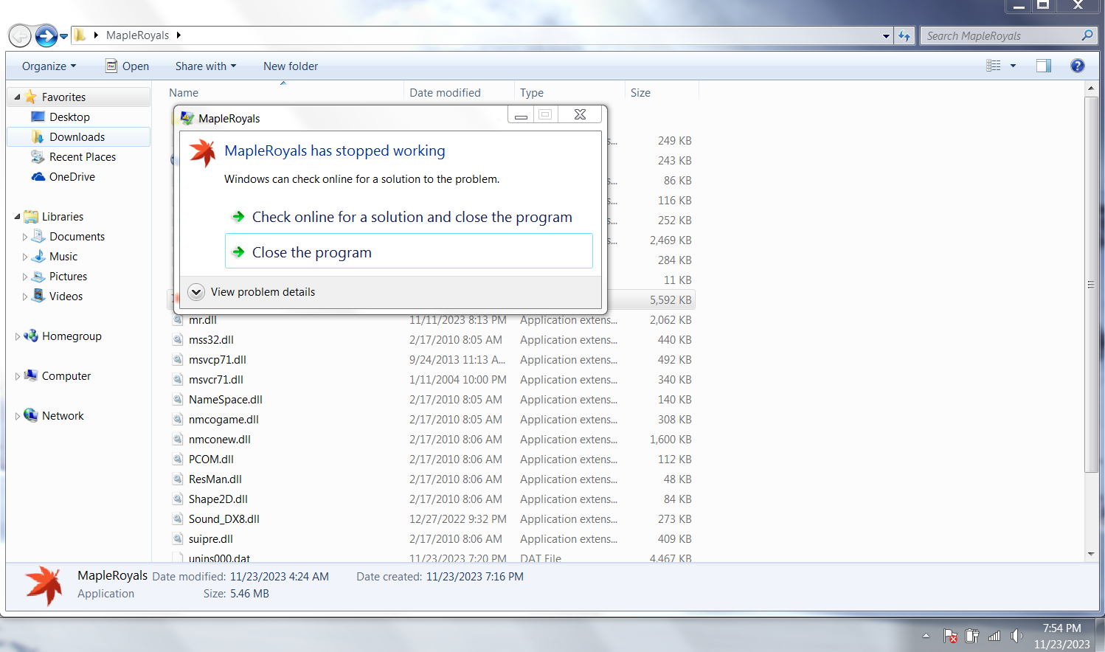Click the Help question mark icon
Viewport: 1105px width, 652px height.
[1077, 66]
